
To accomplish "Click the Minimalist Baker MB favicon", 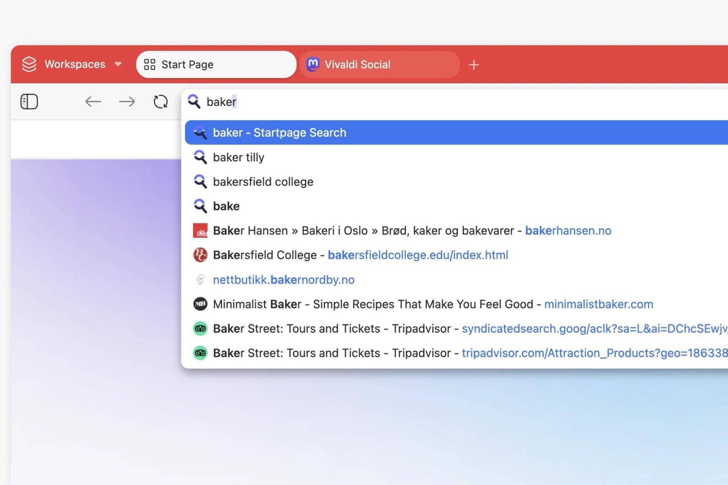I will click(200, 304).
